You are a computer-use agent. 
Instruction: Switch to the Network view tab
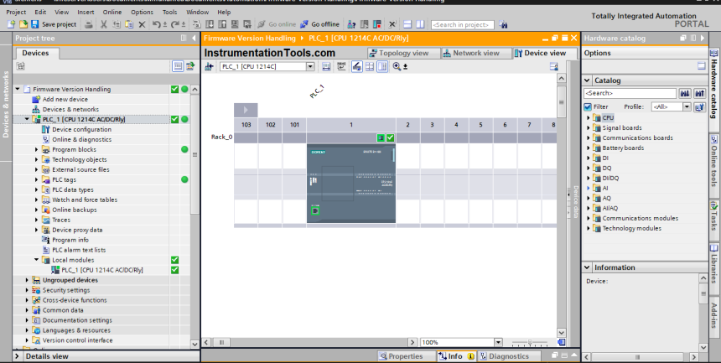tap(475, 53)
